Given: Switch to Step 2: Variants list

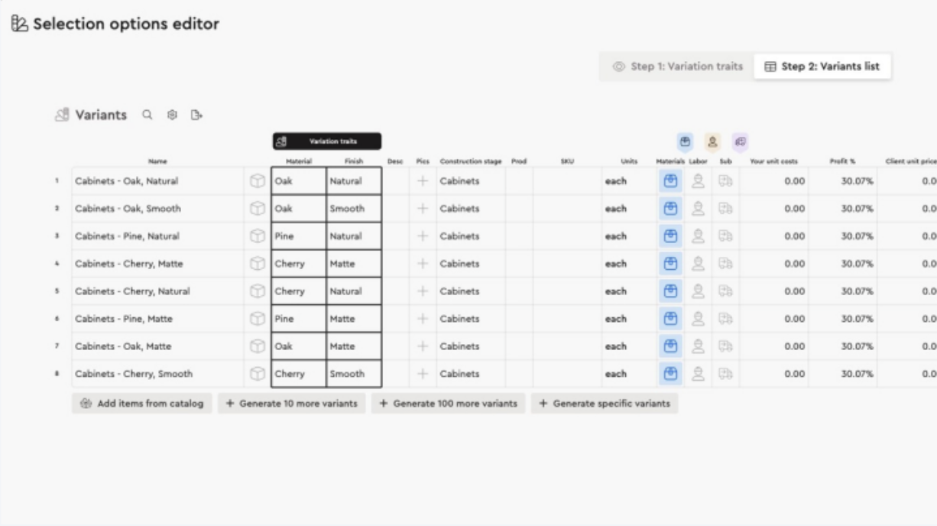Looking at the screenshot, I should click(822, 67).
